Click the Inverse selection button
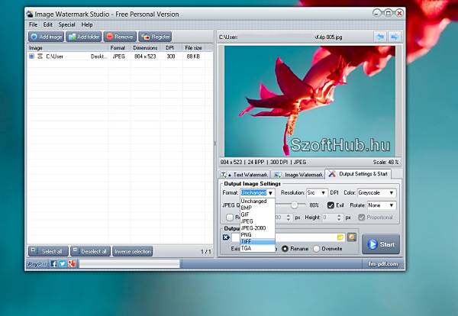The height and width of the screenshot is (316, 458). pyautogui.click(x=133, y=251)
